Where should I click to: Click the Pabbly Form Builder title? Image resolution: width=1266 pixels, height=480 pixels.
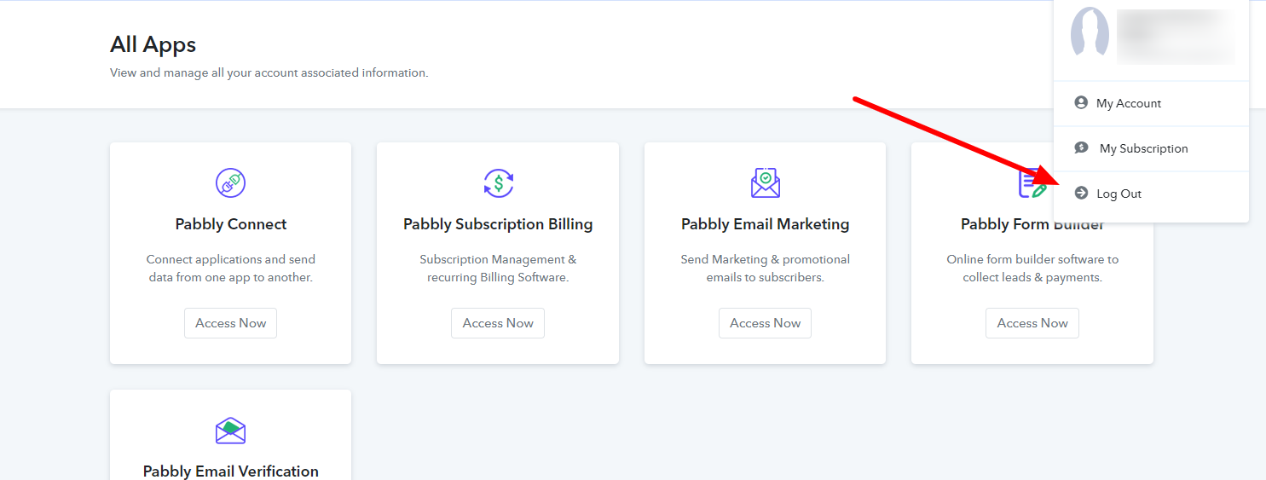(1032, 224)
